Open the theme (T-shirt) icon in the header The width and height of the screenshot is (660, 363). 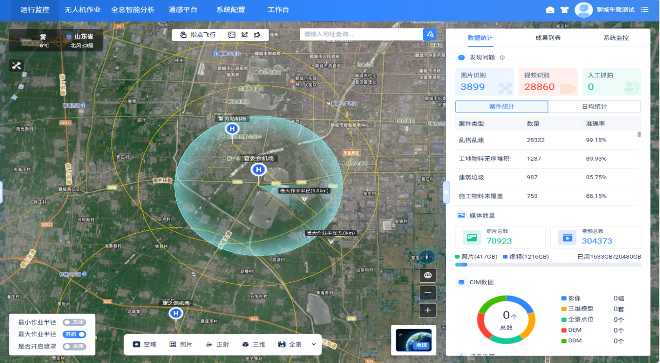click(565, 10)
